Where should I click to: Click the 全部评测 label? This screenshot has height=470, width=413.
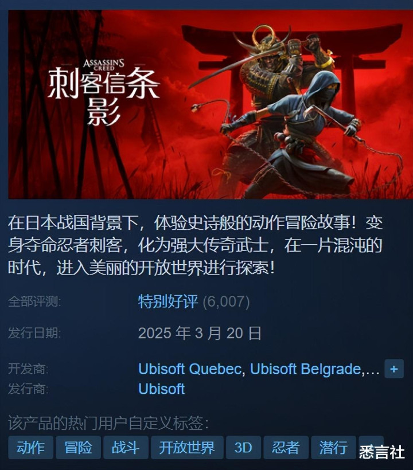(34, 301)
